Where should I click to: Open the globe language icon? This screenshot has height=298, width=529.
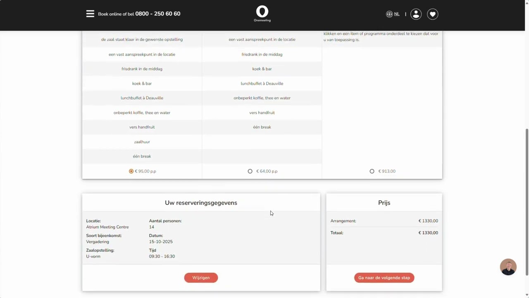(x=389, y=14)
